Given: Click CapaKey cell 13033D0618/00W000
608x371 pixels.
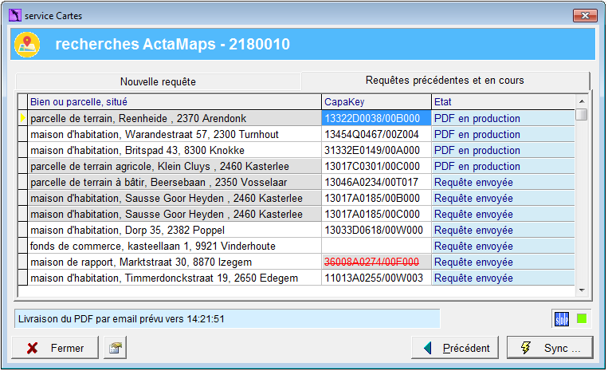Looking at the screenshot, I should coord(376,230).
